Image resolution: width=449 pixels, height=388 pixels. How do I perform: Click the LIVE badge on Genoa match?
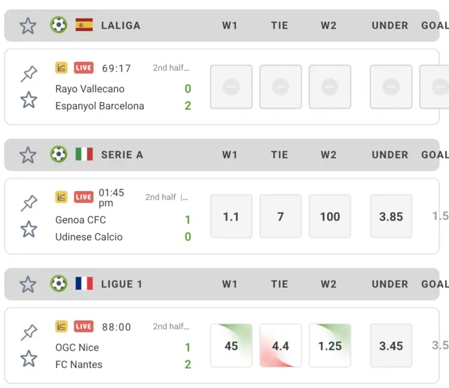click(x=83, y=197)
